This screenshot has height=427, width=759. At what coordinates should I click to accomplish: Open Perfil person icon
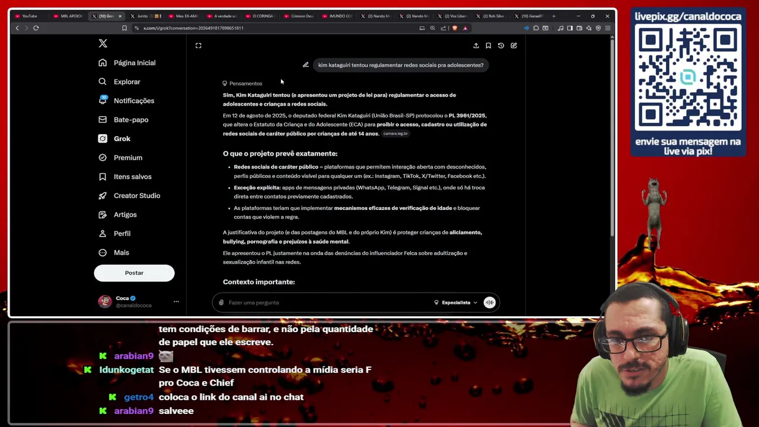point(103,234)
